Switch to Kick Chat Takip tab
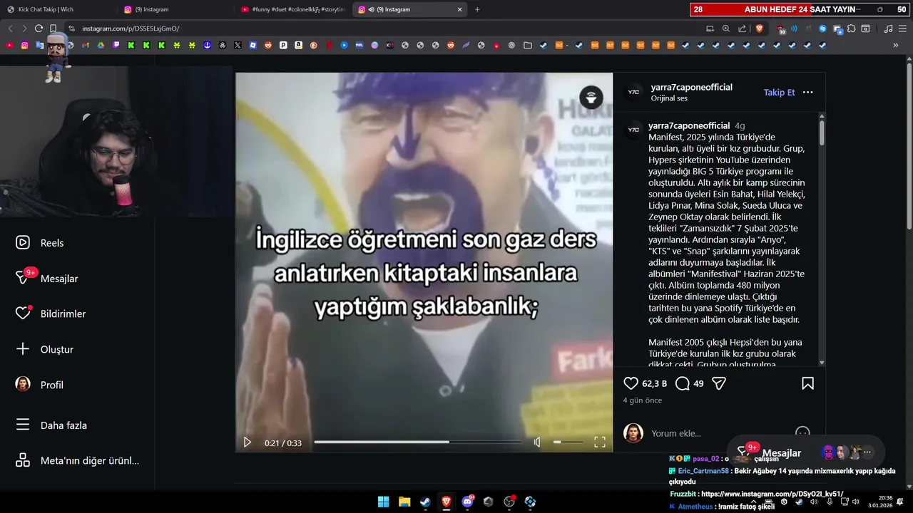Screen dimensions: 913x513 [x=57, y=9]
